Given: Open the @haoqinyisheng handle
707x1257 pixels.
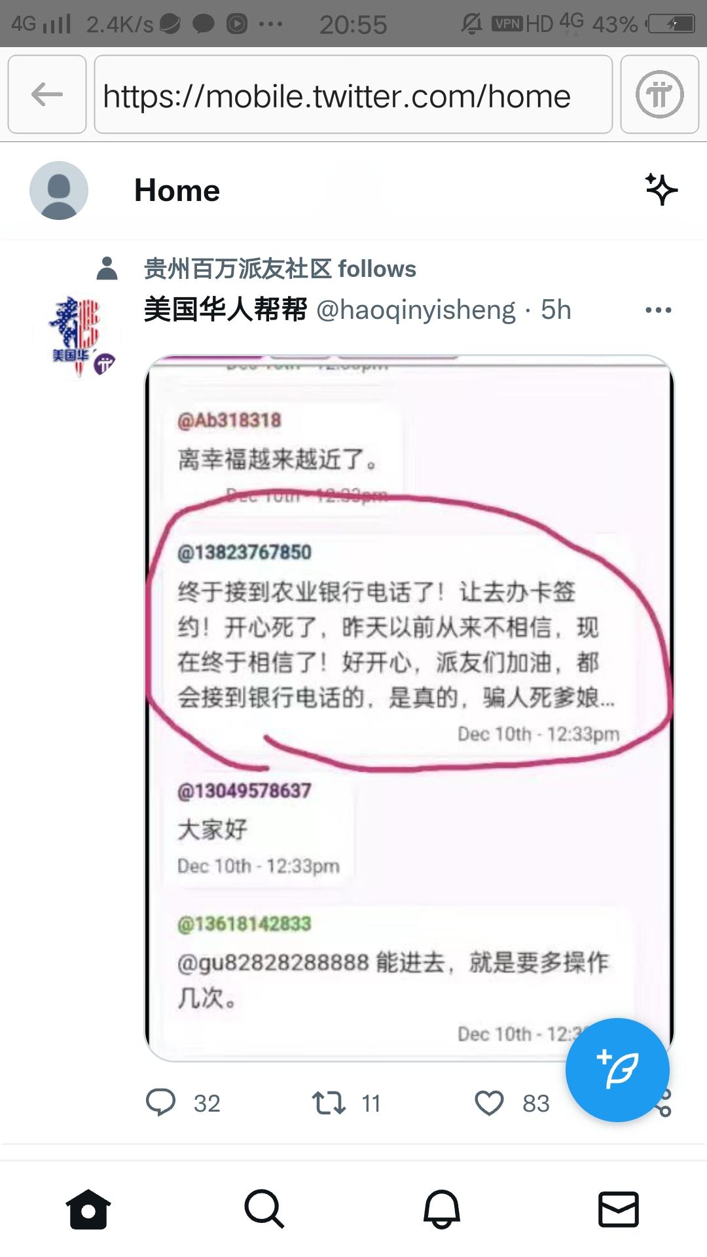Looking at the screenshot, I should pyautogui.click(x=416, y=310).
